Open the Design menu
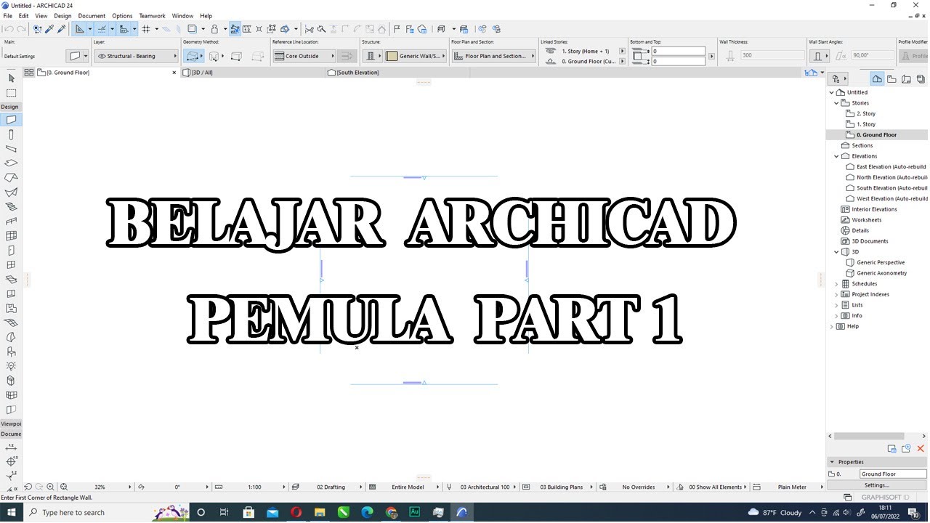The image size is (930, 523). 62,15
